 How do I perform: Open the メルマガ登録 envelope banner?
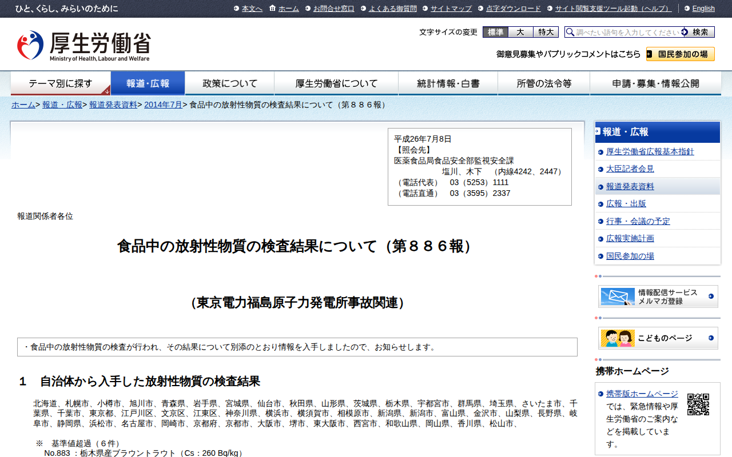click(658, 296)
